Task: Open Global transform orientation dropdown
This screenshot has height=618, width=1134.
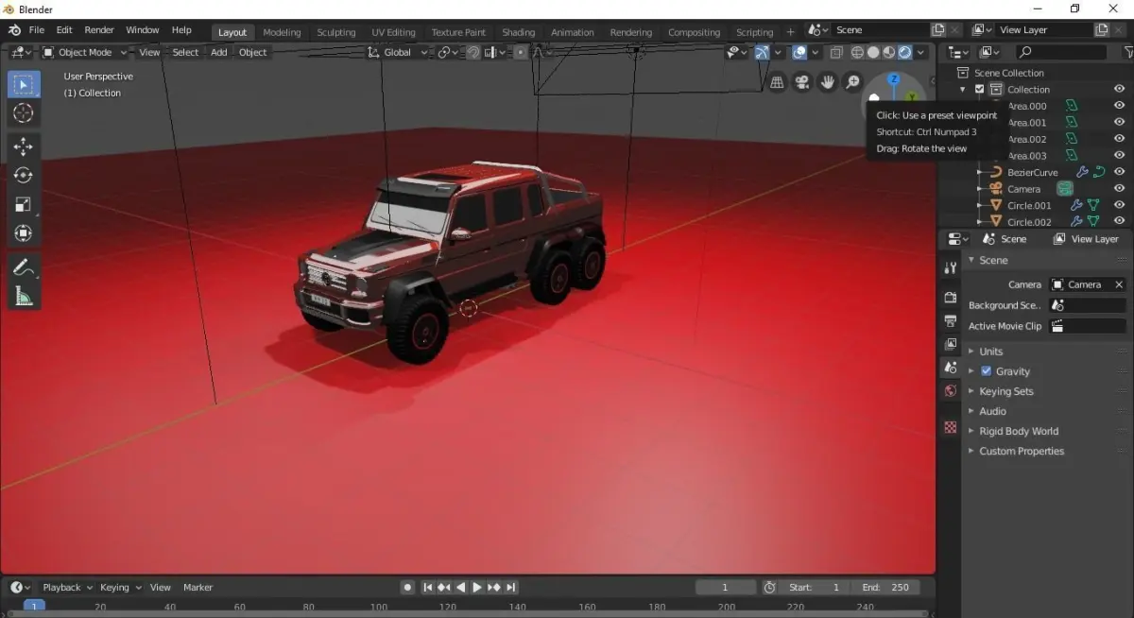Action: [398, 52]
